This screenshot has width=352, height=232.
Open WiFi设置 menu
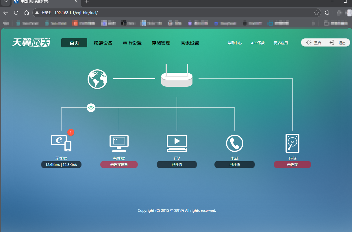click(x=132, y=43)
